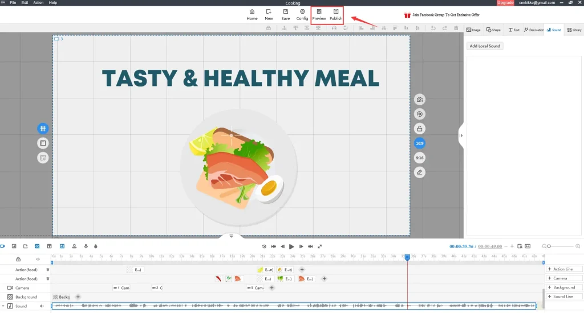Click the Publish icon

336,14
